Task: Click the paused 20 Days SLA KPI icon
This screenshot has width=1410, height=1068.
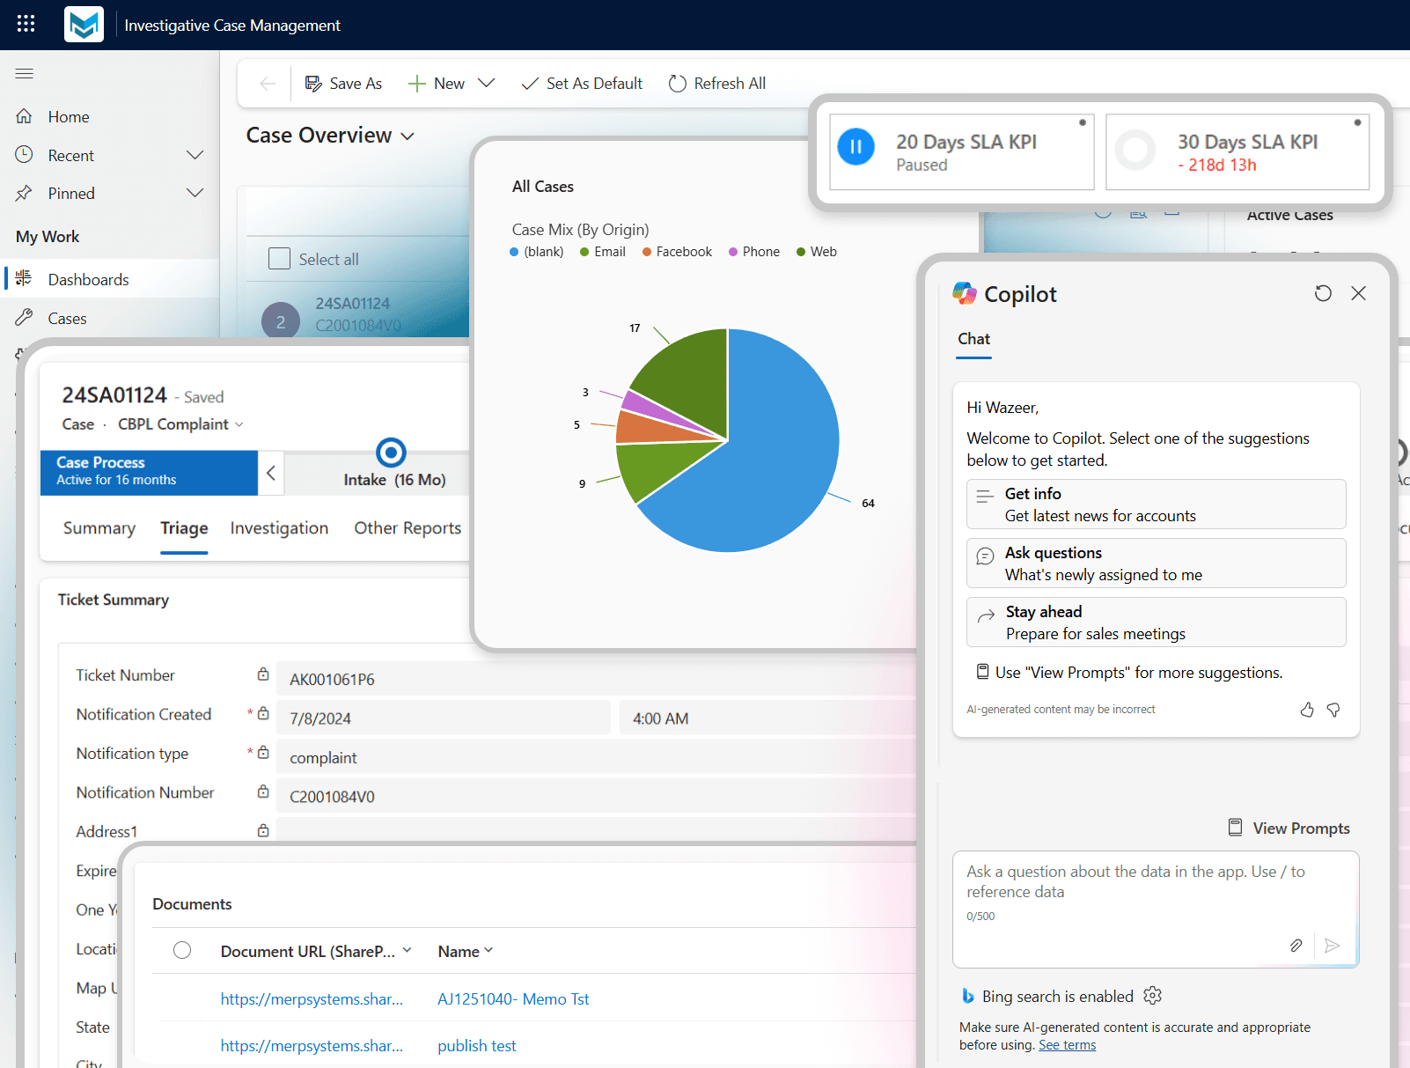Action: [856, 147]
